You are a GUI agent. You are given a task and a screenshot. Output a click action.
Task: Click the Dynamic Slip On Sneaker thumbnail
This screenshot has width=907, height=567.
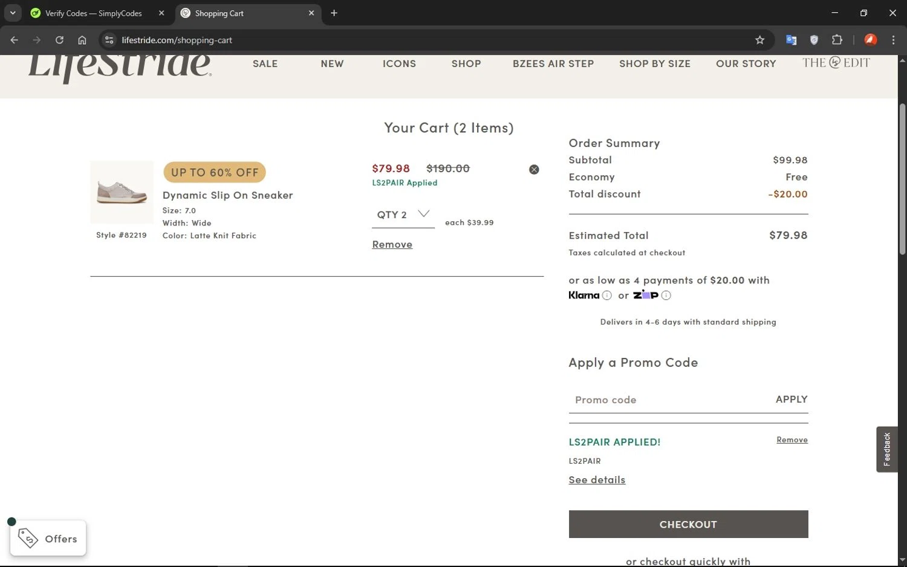click(x=122, y=192)
